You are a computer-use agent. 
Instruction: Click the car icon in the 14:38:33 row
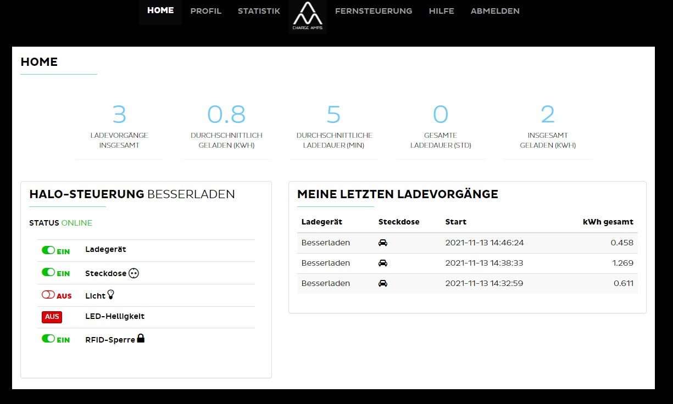point(383,263)
